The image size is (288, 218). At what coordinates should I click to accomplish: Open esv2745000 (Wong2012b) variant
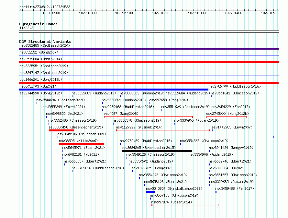click(x=227, y=114)
